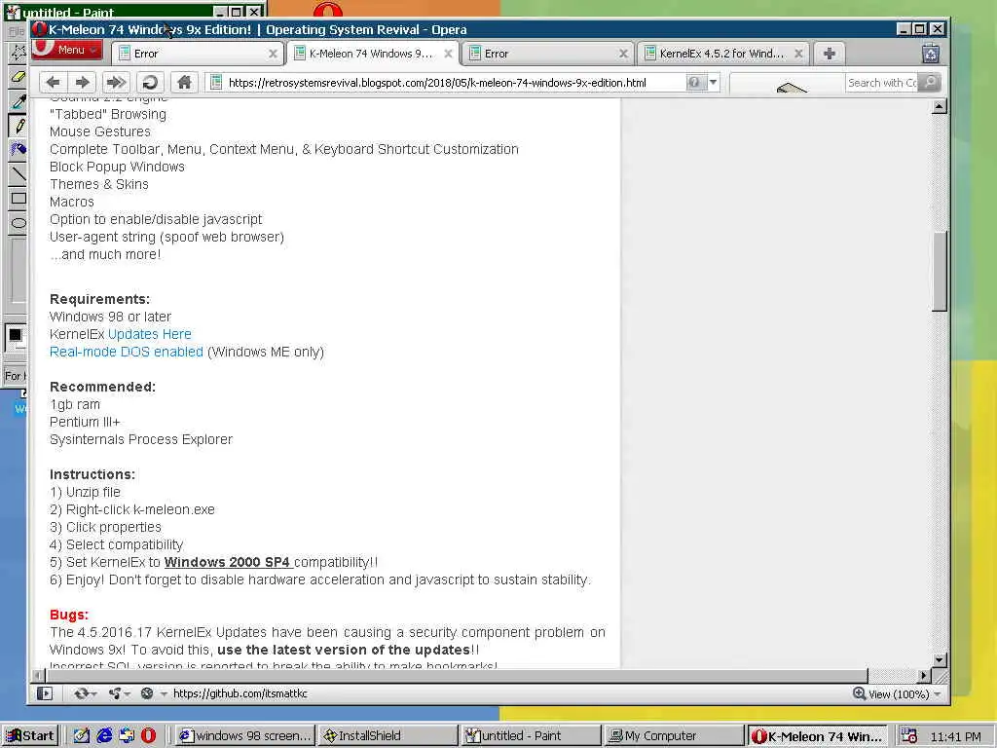Click the vertical scrollbar thumb
This screenshot has width=997, height=748.
[x=940, y=272]
